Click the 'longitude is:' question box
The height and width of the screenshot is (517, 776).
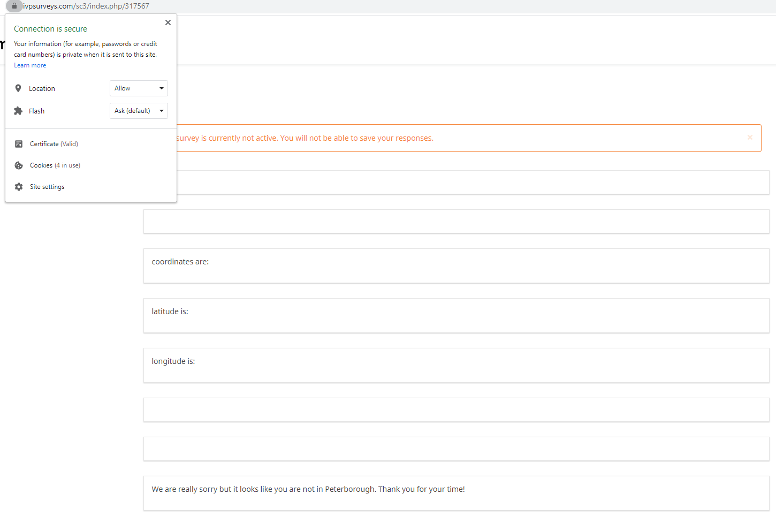456,365
